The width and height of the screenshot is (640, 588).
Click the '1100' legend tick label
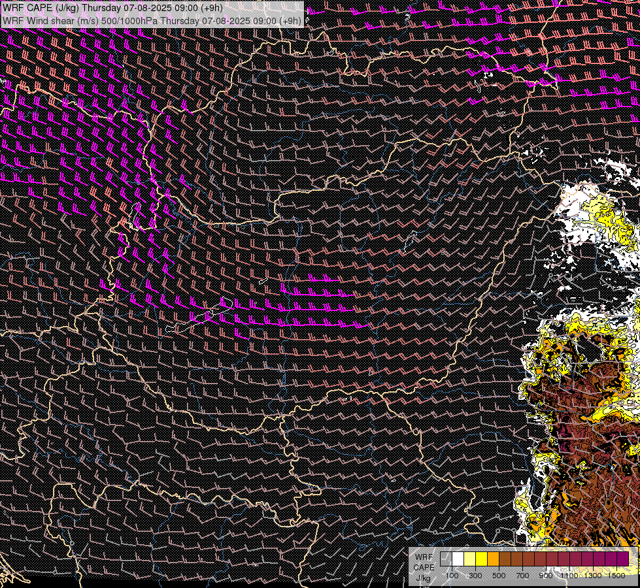[569, 576]
